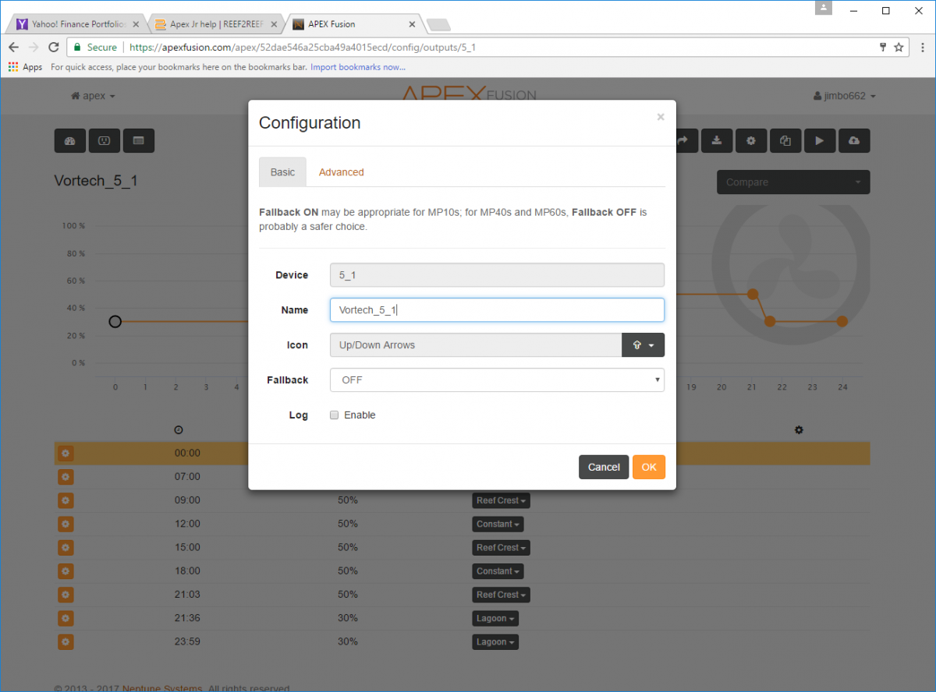The width and height of the screenshot is (936, 692).
Task: Select the hour 21 graph point at 50%
Action: (753, 294)
